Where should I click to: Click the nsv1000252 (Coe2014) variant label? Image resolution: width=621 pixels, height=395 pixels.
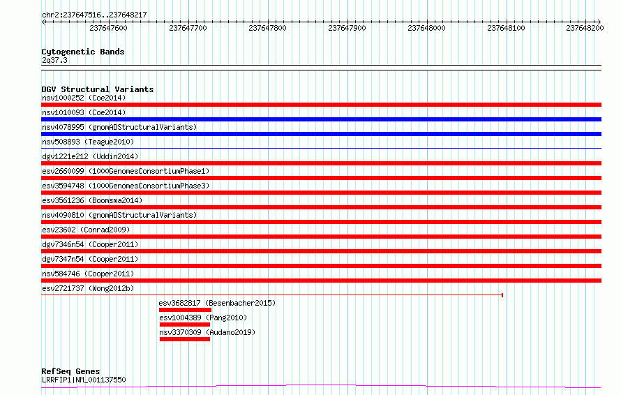(84, 98)
